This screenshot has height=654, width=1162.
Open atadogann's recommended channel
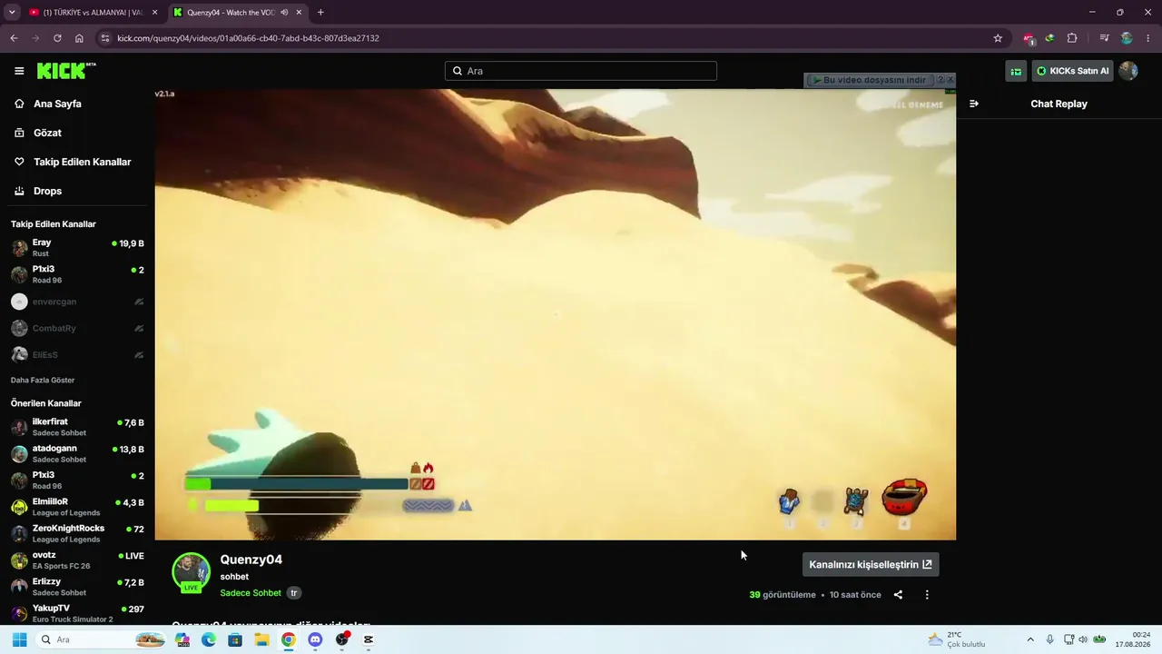click(77, 453)
